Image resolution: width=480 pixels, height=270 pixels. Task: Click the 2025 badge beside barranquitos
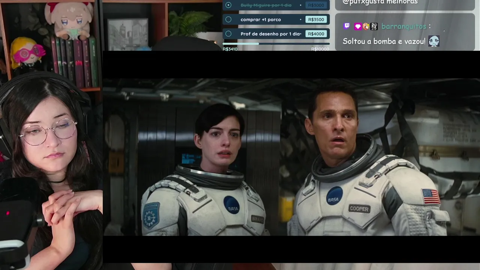click(x=374, y=26)
